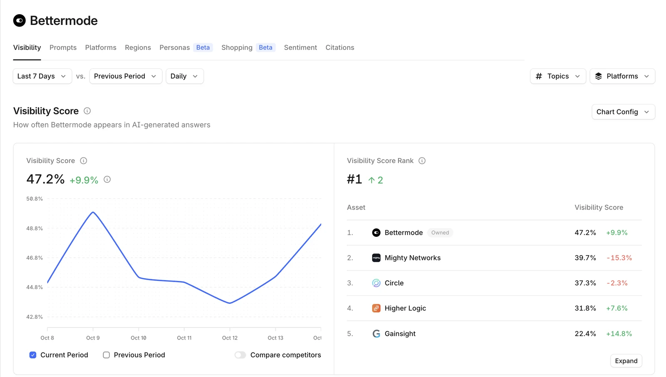Click the Visibility Score column header
The width and height of the screenshot is (666, 377).
[x=599, y=207]
